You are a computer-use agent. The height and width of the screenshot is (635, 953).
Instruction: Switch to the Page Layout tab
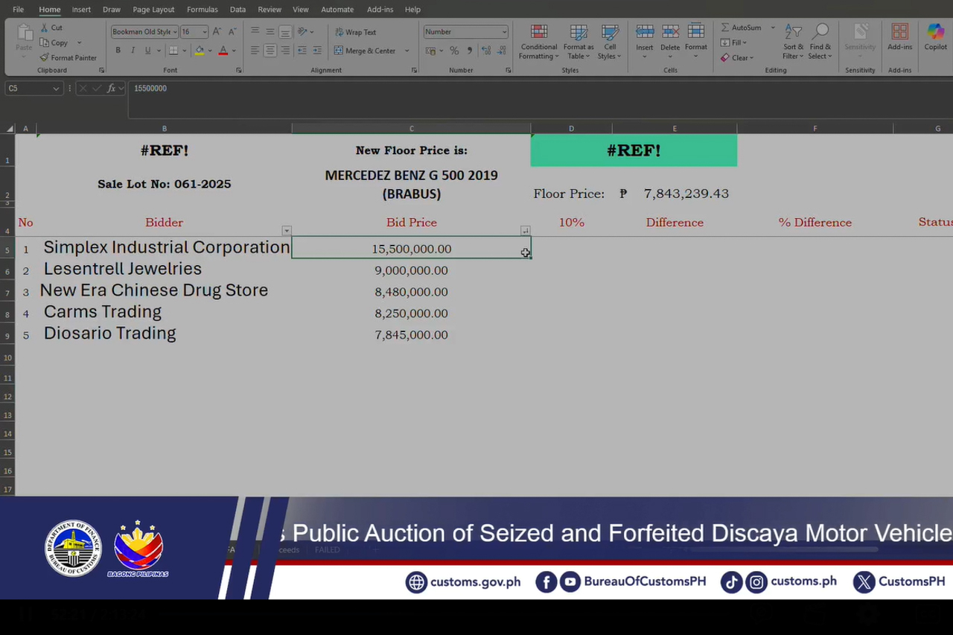click(153, 10)
